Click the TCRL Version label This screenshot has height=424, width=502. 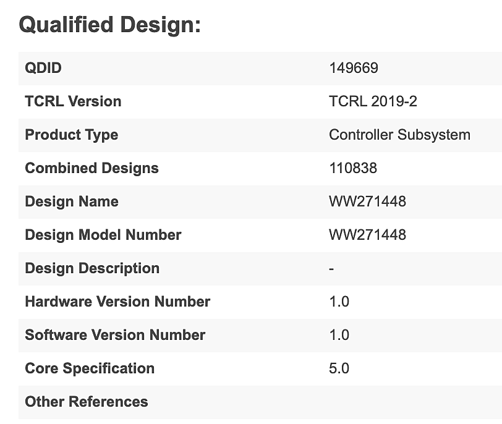(x=73, y=101)
